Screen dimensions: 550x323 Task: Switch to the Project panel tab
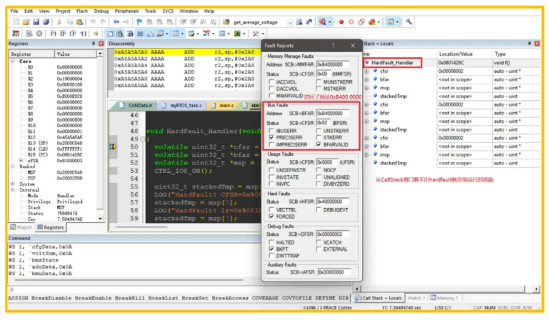click(x=21, y=227)
